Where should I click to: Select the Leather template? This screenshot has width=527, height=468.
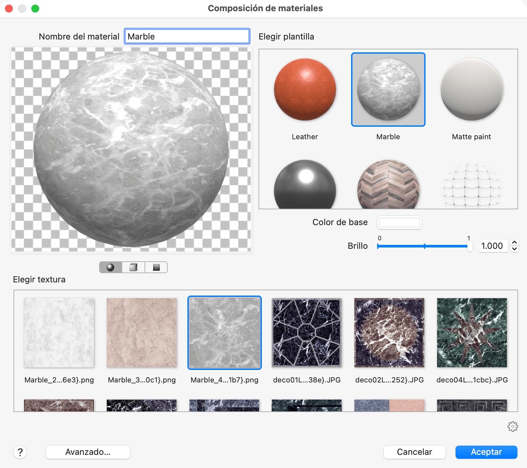click(305, 90)
